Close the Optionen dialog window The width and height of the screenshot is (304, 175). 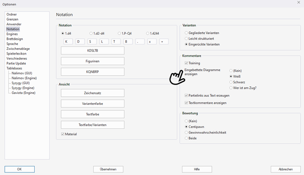point(299,3)
